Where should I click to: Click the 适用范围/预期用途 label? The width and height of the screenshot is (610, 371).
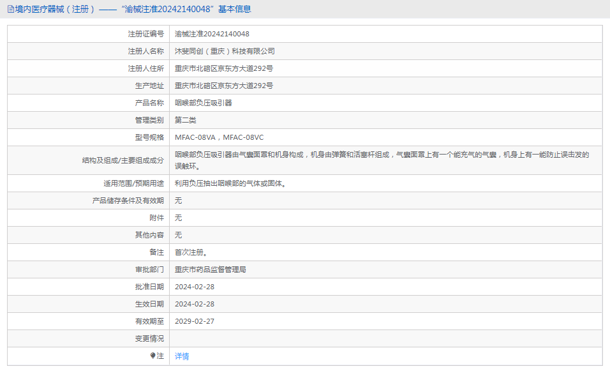133,183
